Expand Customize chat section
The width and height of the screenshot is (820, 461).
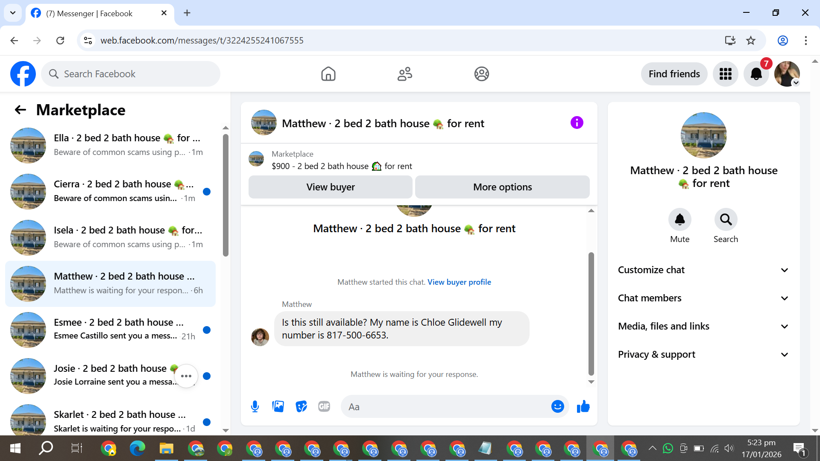(703, 270)
